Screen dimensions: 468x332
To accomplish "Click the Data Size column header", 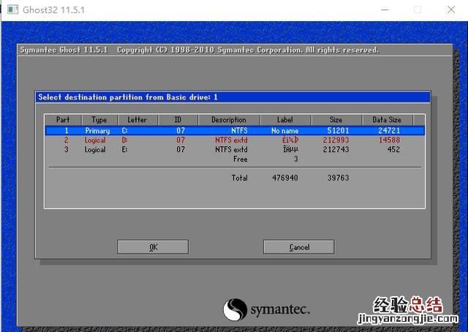I will coord(387,120).
